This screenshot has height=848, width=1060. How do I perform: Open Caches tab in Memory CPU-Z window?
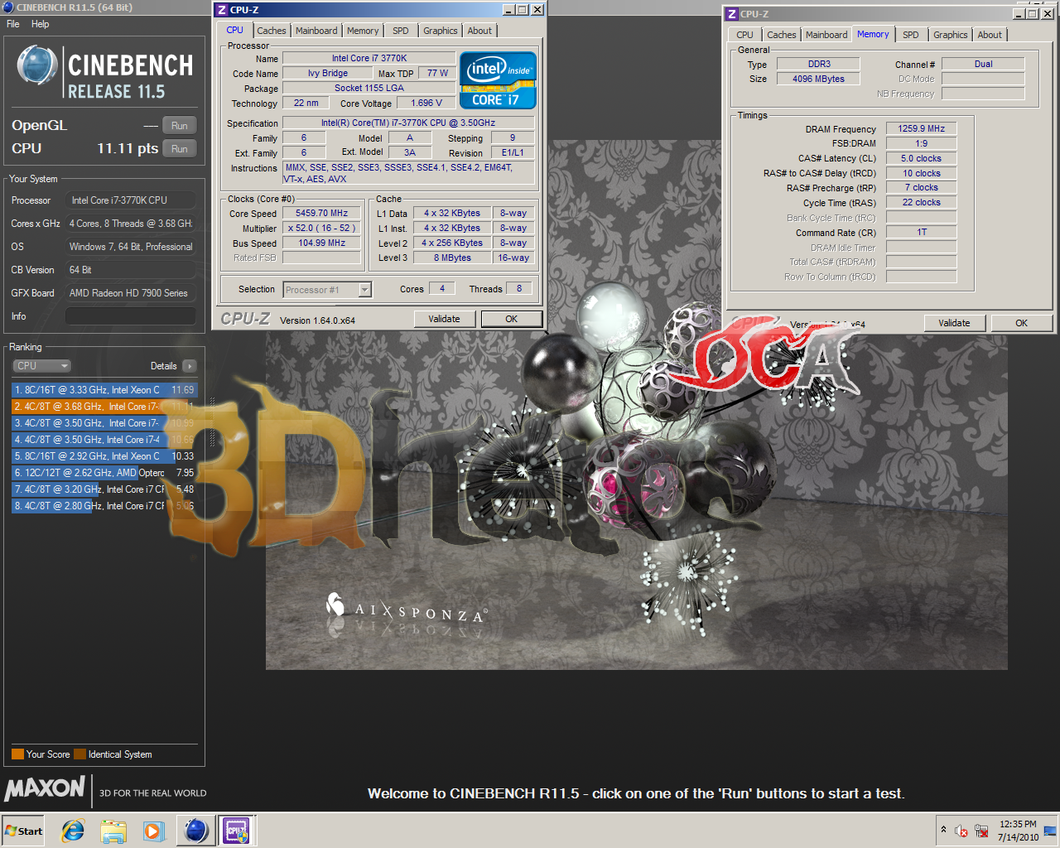782,35
